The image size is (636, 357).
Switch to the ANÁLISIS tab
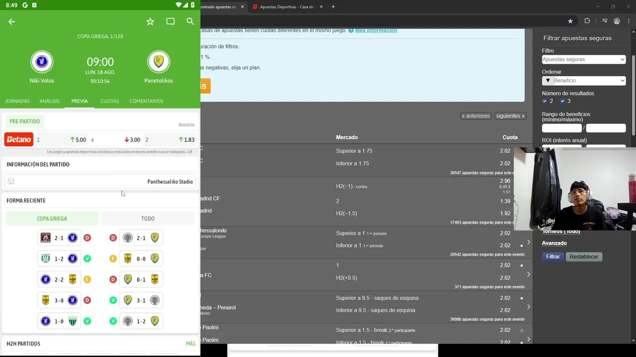pos(50,101)
